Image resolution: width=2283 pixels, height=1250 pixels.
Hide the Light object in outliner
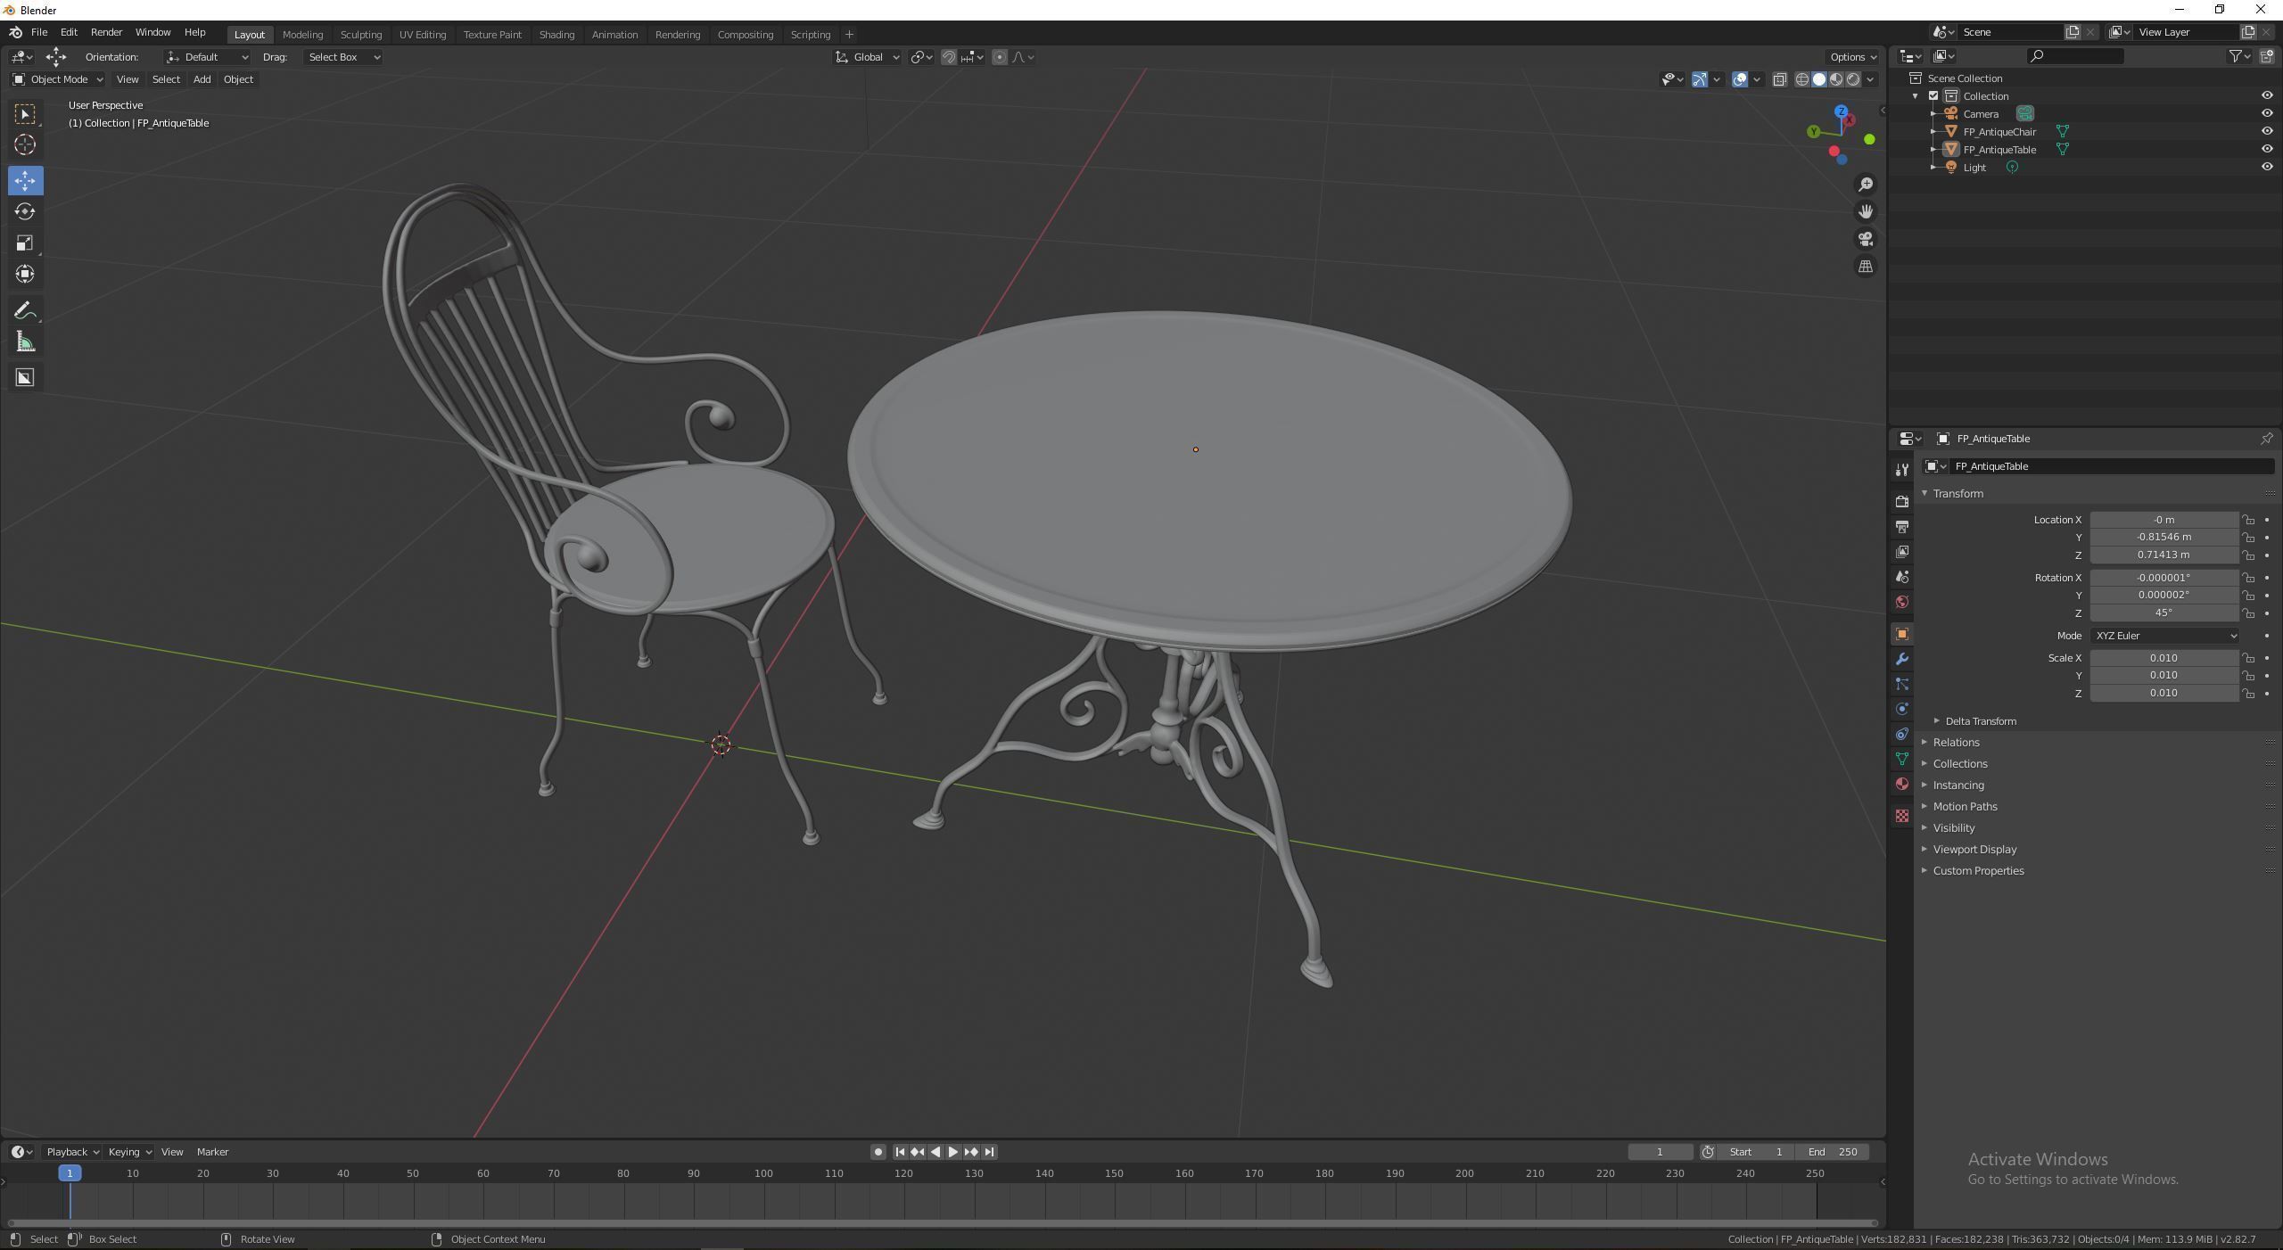pyautogui.click(x=2266, y=167)
